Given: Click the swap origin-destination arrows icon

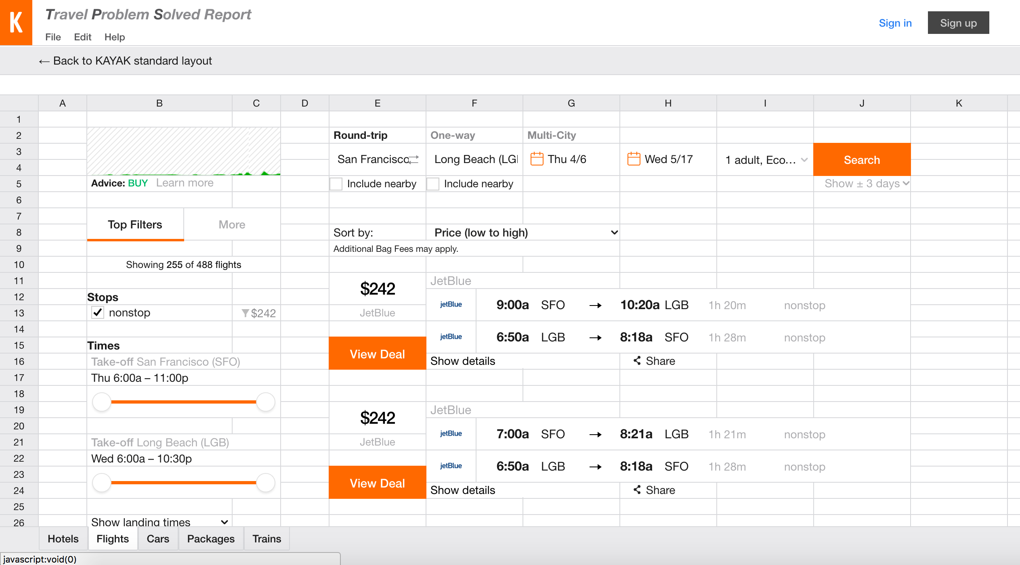Looking at the screenshot, I should 414,159.
